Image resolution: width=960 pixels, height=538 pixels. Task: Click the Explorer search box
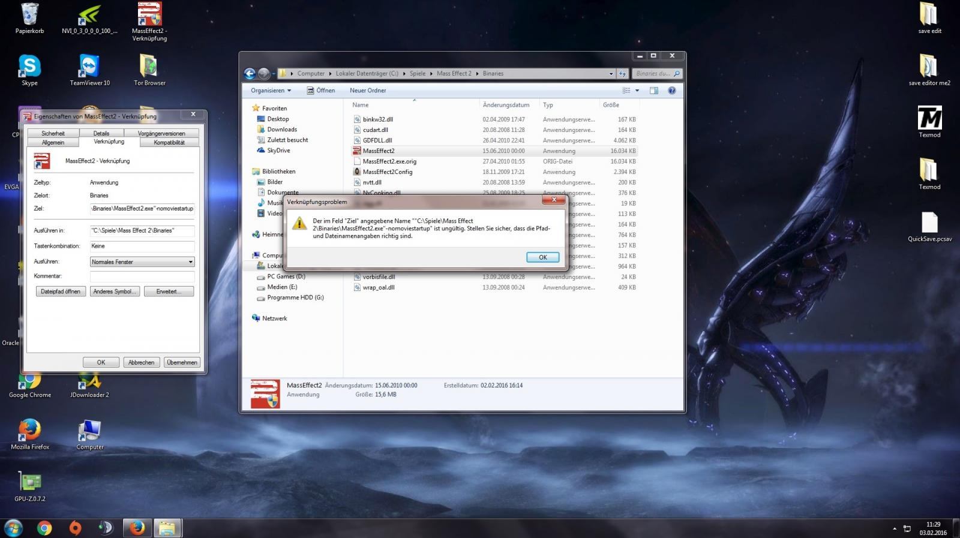(658, 74)
